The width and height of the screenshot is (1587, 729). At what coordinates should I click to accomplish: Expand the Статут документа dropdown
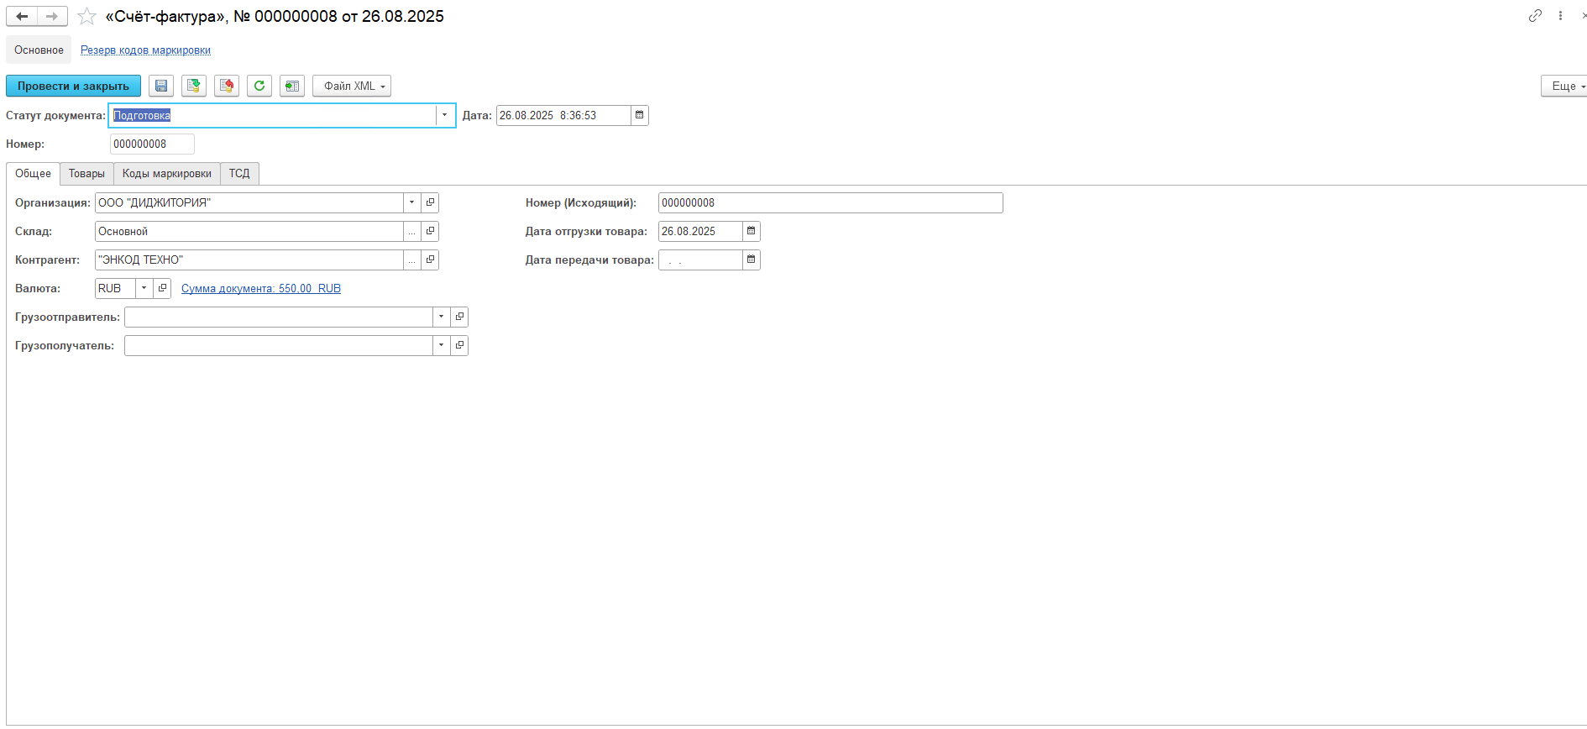444,115
